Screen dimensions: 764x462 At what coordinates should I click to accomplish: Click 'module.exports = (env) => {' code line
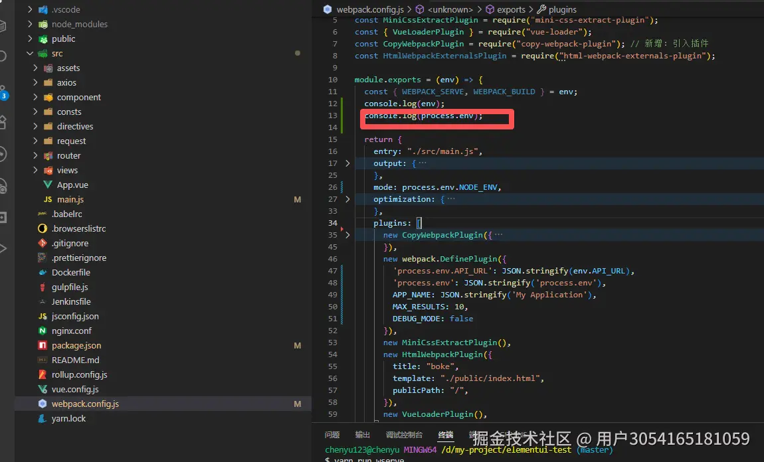coord(419,80)
